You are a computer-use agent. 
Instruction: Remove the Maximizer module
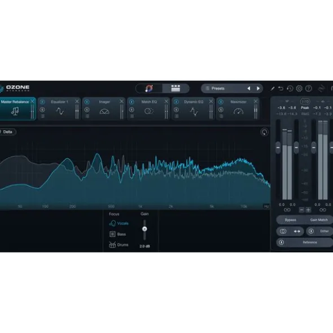click(x=256, y=101)
